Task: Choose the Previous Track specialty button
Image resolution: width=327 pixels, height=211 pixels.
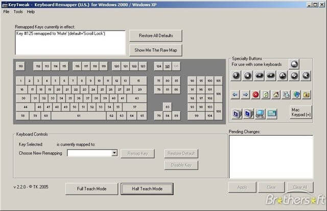Action: pos(259,75)
